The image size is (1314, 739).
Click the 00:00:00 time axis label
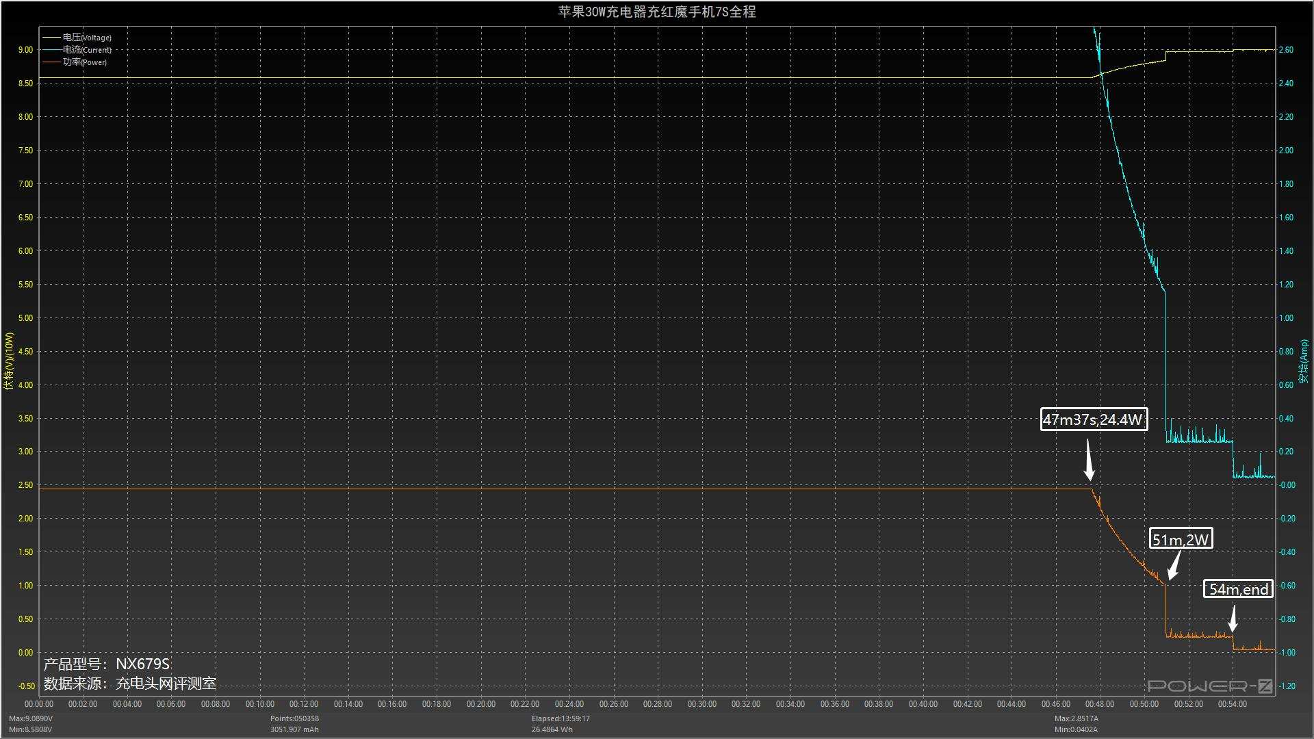[x=39, y=704]
